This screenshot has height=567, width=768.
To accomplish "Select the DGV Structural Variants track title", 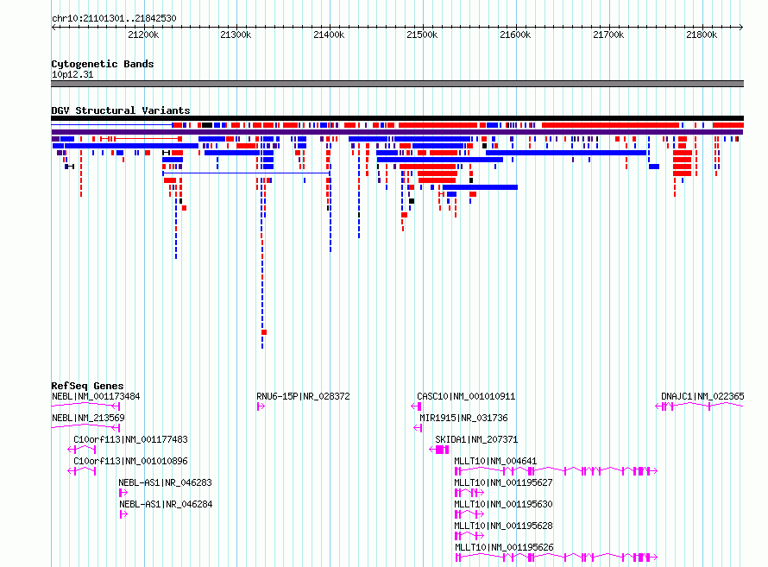I will 121,110.
